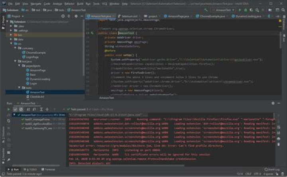Image resolution: width=287 pixels, height=177 pixels.
Task: Sort tests by duration in Run toolbar
Action: (34, 109)
